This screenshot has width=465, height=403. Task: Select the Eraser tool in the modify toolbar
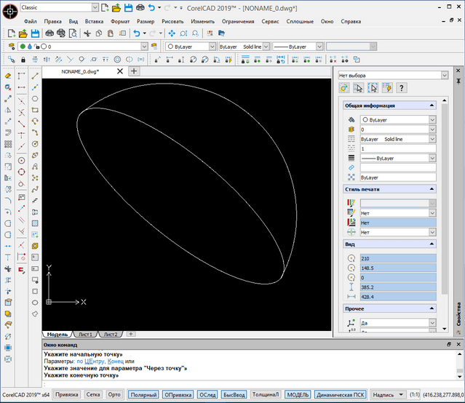click(7, 75)
